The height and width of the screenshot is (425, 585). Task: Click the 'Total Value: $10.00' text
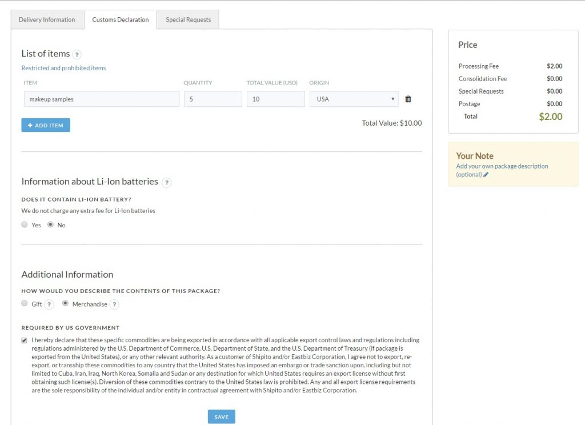tap(392, 123)
